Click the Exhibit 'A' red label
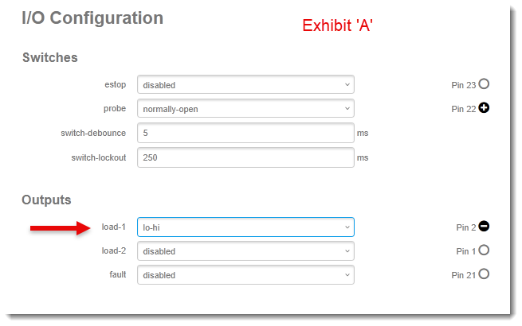 [x=338, y=25]
